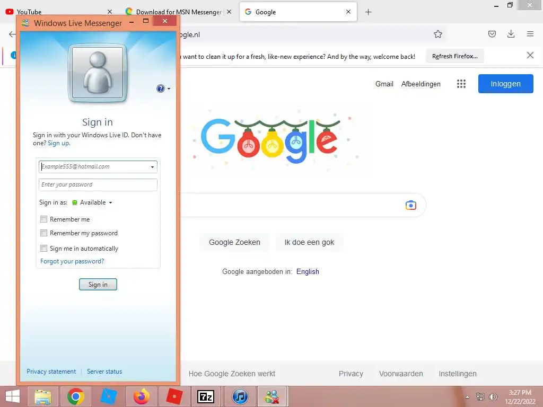Switch Google language to English
This screenshot has width=543, height=407.
[x=308, y=272]
